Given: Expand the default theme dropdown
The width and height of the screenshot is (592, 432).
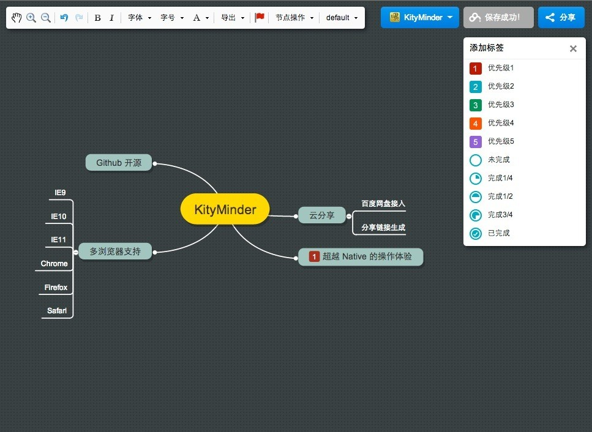Looking at the screenshot, I should click(x=342, y=18).
